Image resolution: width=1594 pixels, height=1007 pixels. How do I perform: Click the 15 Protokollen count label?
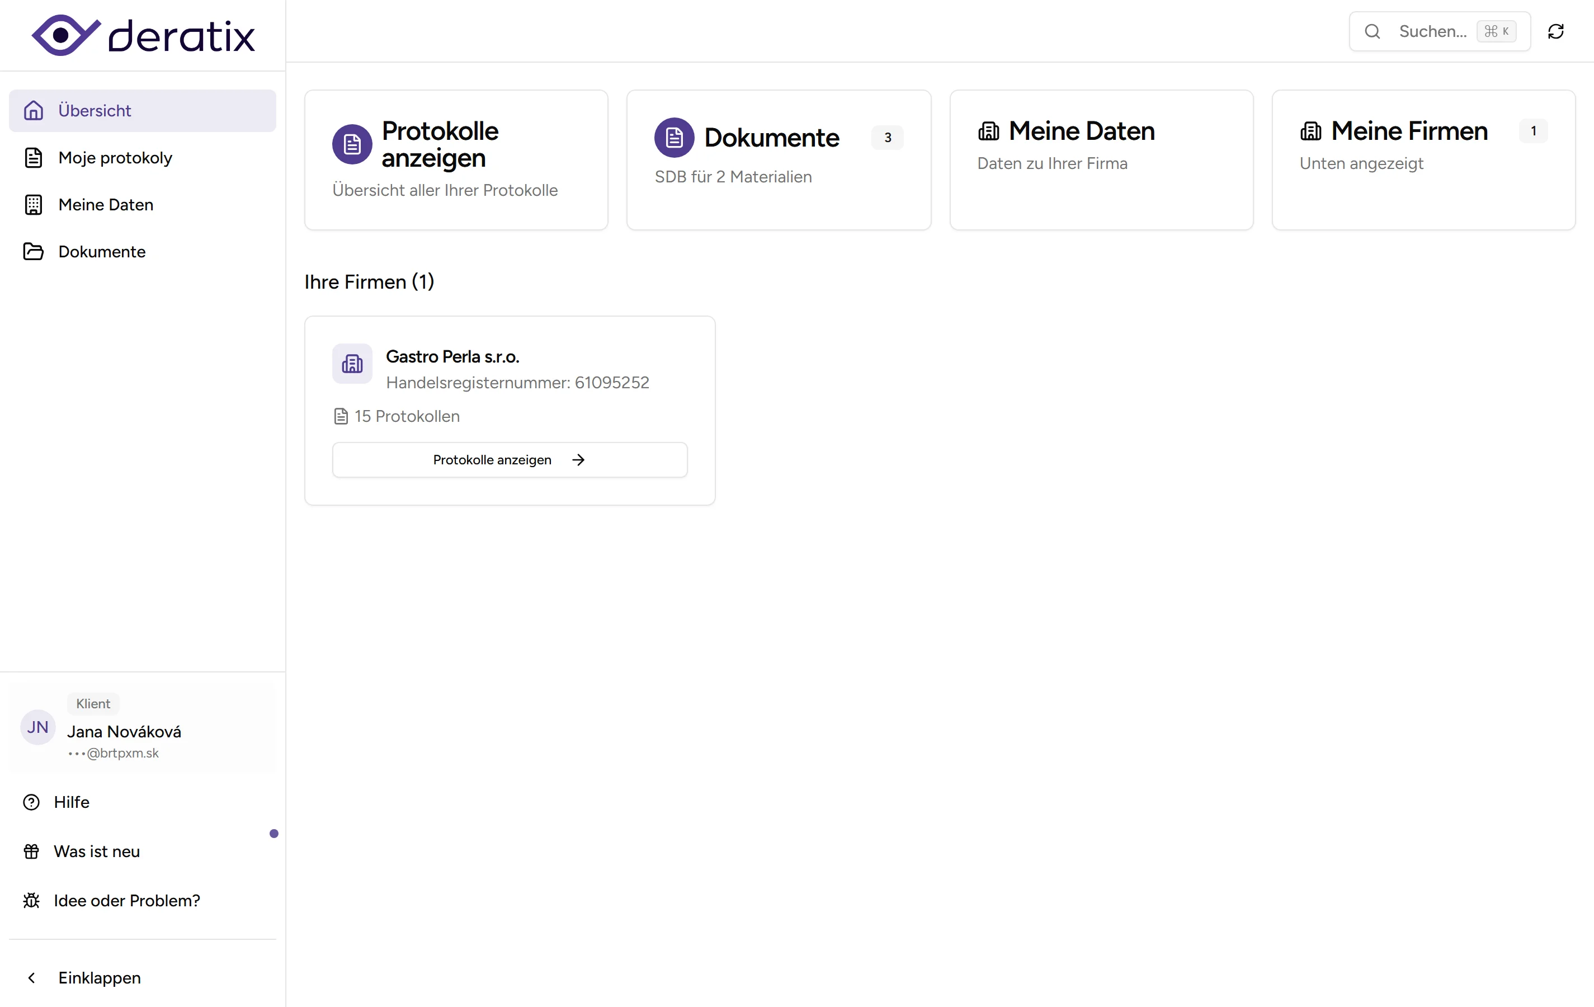pos(407,416)
